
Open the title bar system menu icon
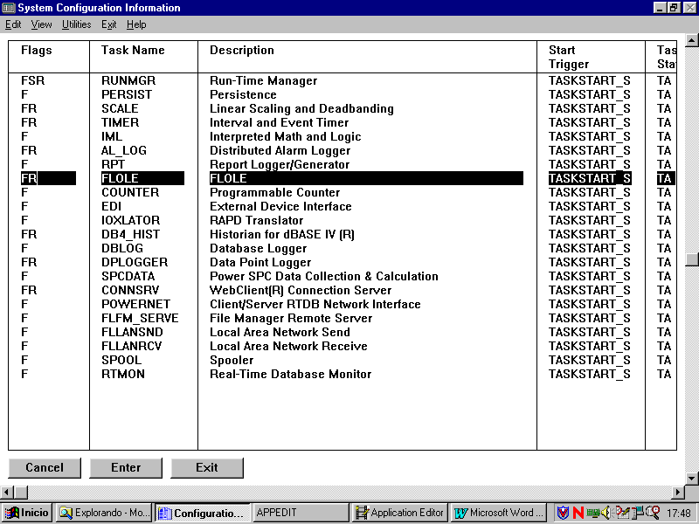point(9,8)
